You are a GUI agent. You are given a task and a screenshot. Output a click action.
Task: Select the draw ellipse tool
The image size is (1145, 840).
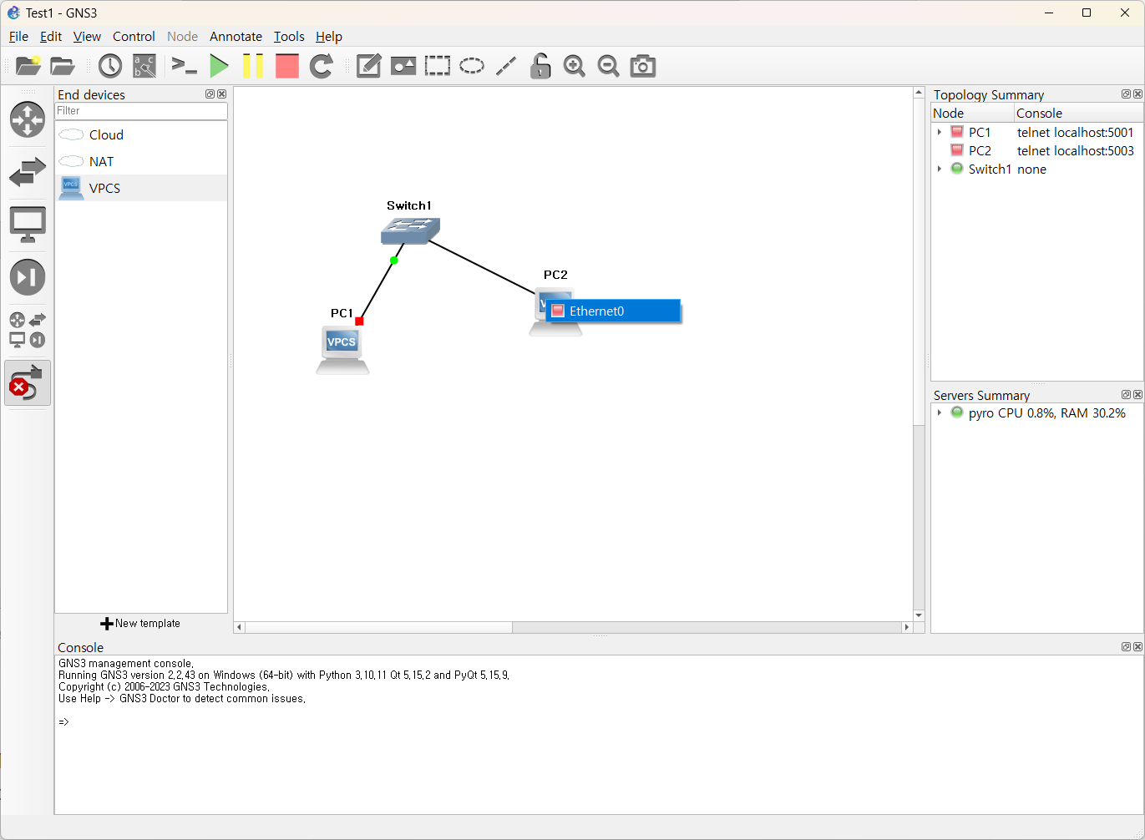[x=472, y=66]
